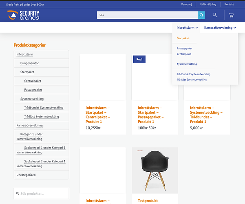Open the black chair Testprodukt image
Image resolution: width=245 pixels, height=204 pixels.
tap(155, 170)
